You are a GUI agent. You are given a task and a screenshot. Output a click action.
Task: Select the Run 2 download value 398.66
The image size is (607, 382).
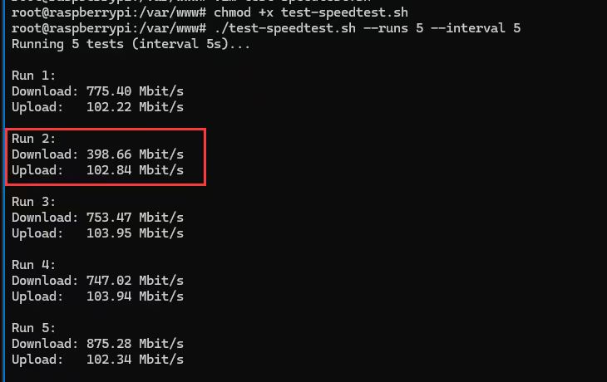pyautogui.click(x=109, y=154)
